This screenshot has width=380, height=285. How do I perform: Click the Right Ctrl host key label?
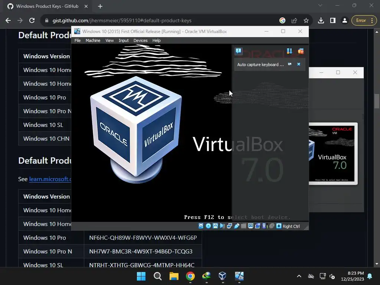[291, 226]
